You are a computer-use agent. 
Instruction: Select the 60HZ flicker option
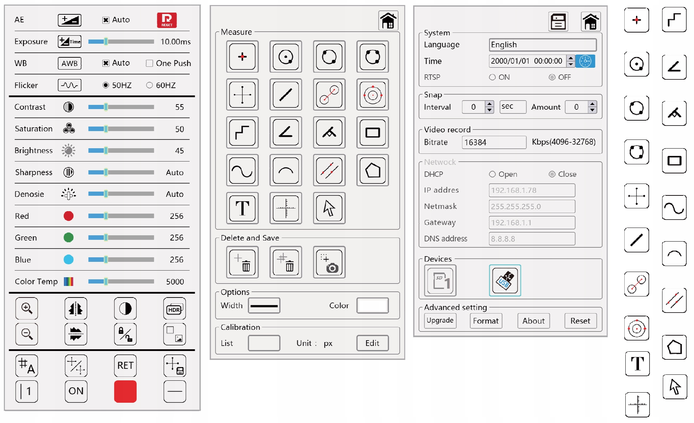[x=150, y=85]
